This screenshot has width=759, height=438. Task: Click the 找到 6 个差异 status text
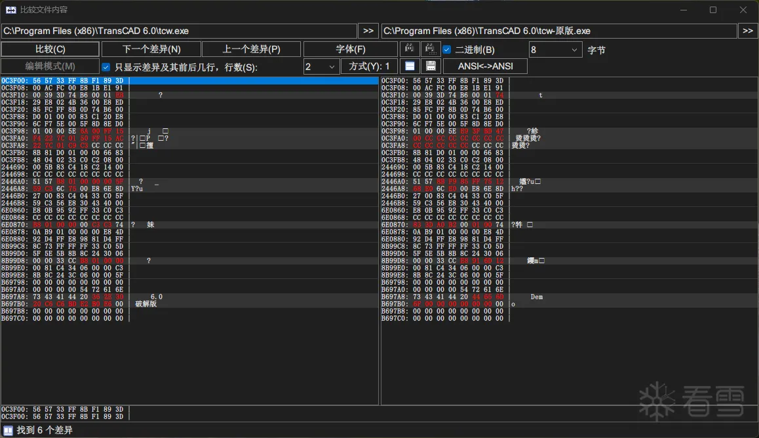[x=45, y=430]
